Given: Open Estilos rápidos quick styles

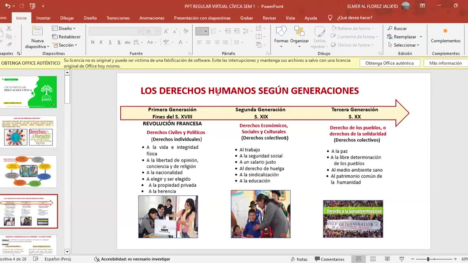Looking at the screenshot, I should pyautogui.click(x=320, y=37).
